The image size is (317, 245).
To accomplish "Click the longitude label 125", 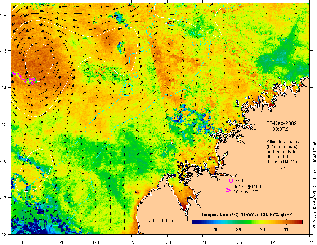I will pyautogui.click(x=238, y=242).
